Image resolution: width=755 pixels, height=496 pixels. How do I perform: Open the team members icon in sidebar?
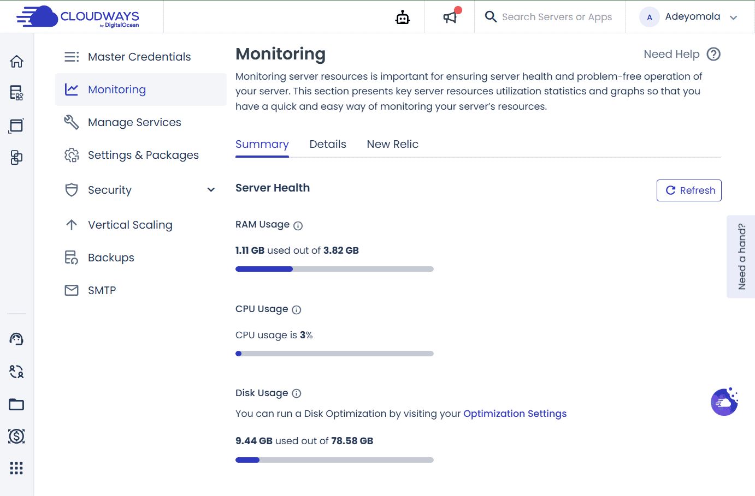point(16,372)
